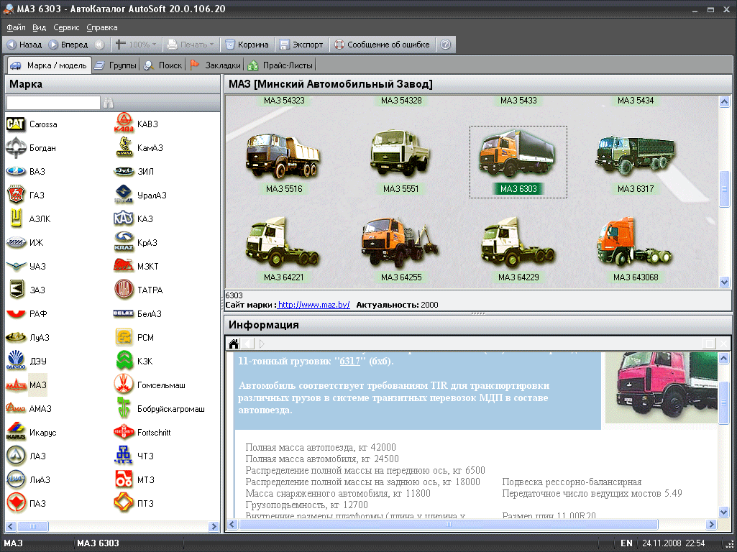Switch to the Марка / модель tab
This screenshot has width=737, height=552.
click(x=48, y=65)
